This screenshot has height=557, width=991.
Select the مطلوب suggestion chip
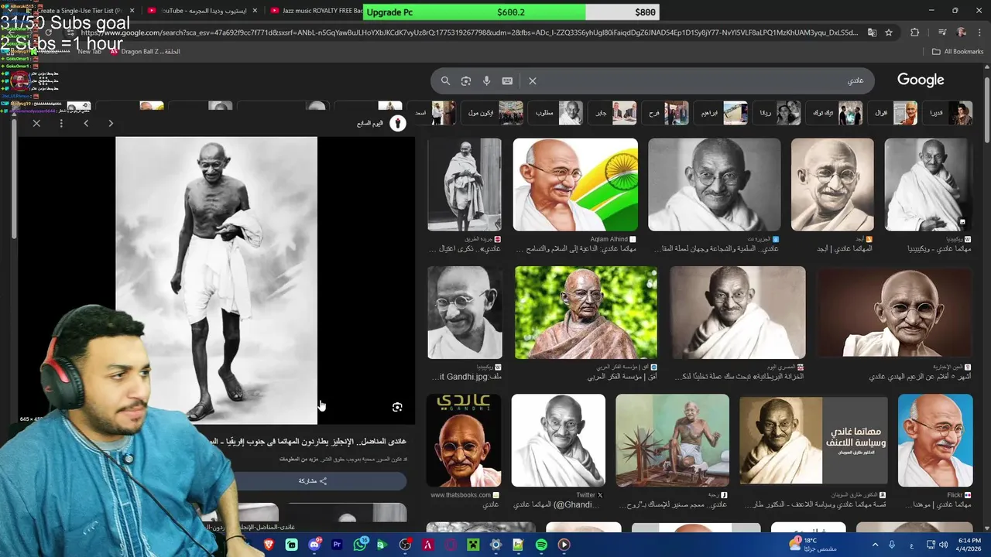(557, 113)
